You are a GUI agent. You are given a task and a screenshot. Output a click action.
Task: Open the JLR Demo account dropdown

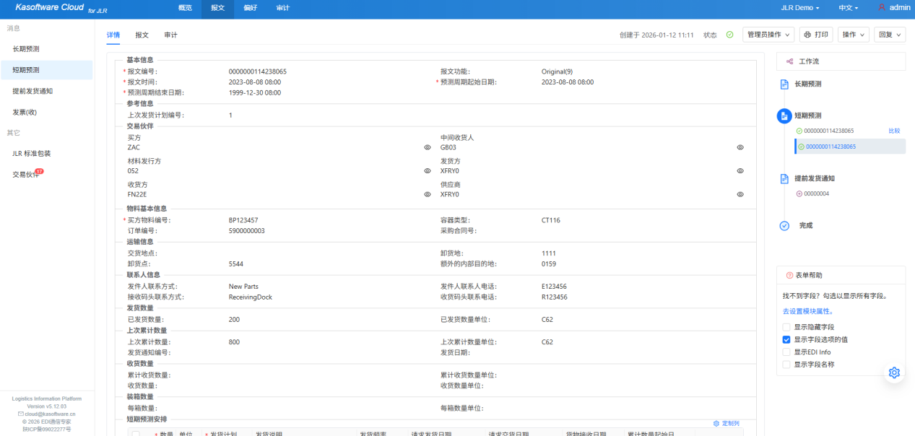coord(800,8)
